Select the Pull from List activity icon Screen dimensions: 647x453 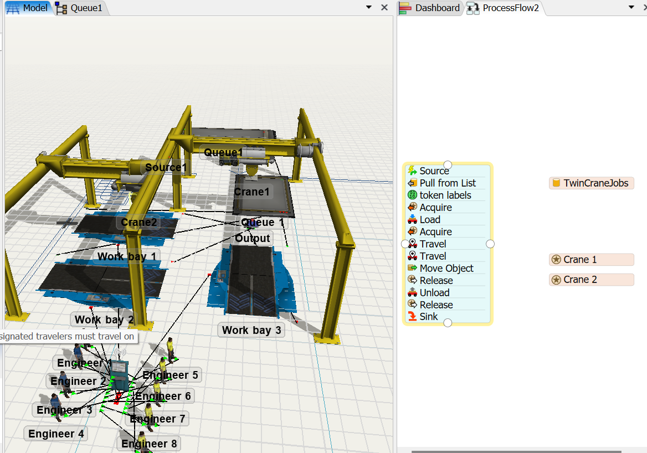pos(412,183)
